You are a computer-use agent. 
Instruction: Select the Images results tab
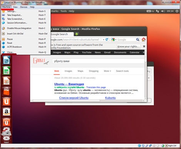(68, 71)
